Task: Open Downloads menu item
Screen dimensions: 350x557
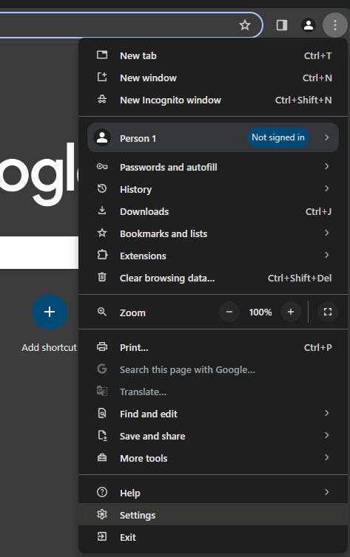Action: tap(213, 211)
